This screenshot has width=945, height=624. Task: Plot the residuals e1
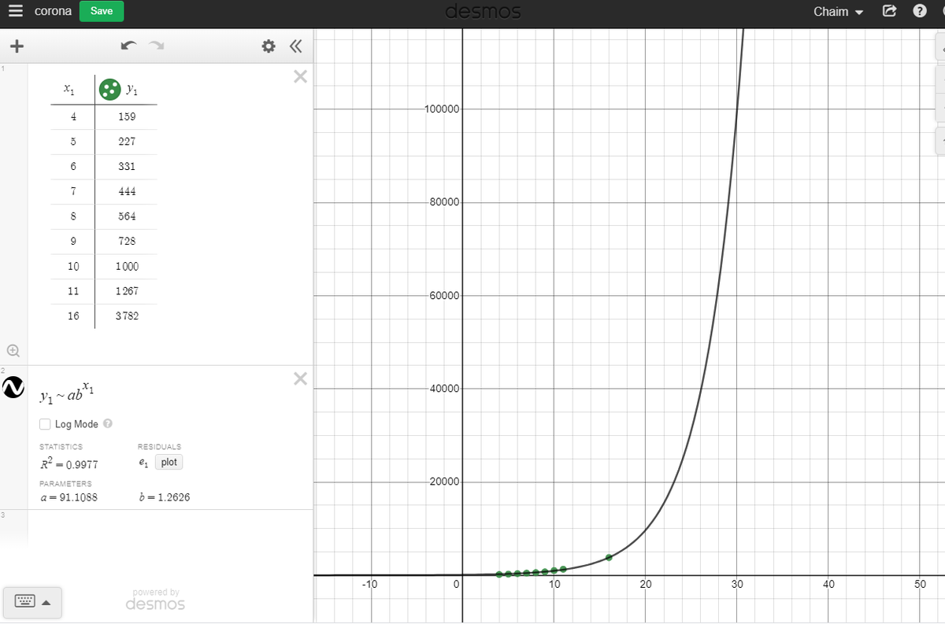click(169, 463)
